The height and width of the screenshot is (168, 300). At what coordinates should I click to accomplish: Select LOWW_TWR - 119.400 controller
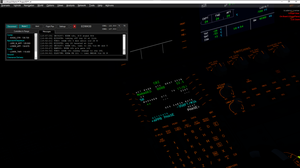20,52
